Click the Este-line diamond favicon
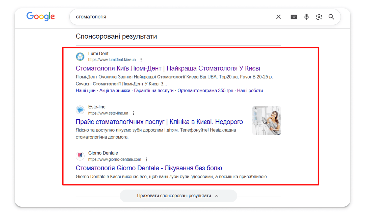365x215 pixels. 80,110
